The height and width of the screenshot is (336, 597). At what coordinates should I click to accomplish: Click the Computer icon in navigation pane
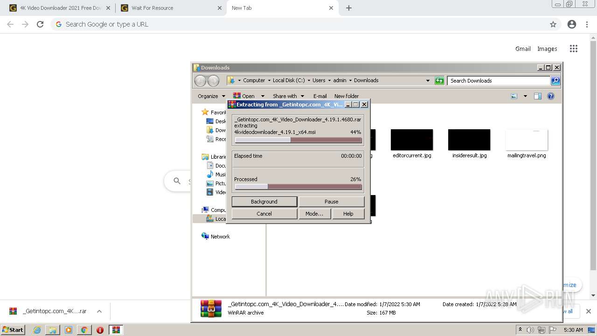(x=205, y=210)
